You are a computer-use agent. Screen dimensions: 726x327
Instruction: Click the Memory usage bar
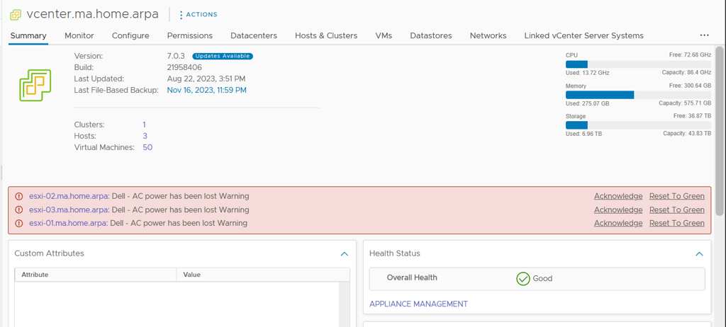point(639,95)
